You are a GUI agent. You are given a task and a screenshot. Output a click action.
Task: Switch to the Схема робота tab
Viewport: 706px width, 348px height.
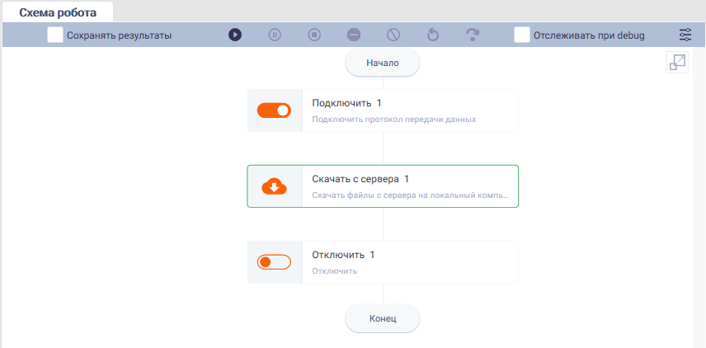[x=58, y=12]
